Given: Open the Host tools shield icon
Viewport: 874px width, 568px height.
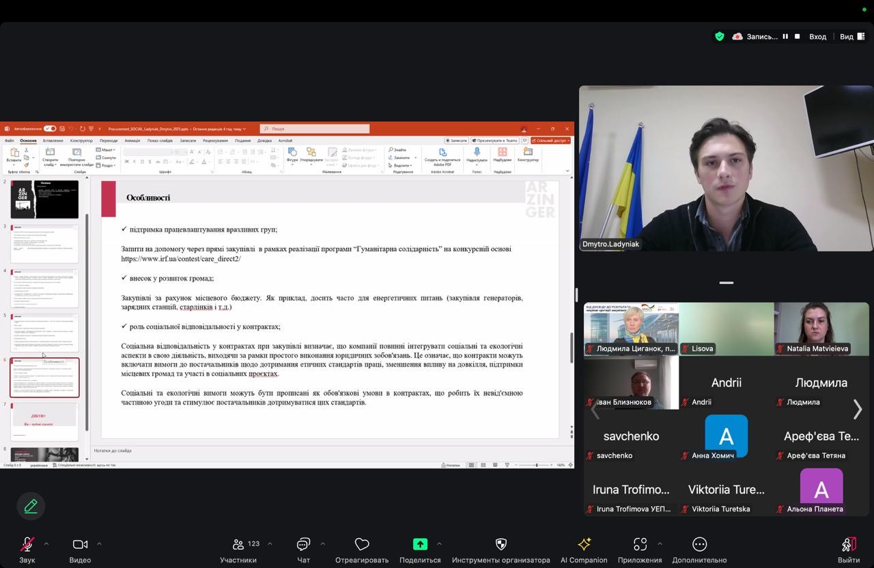Looking at the screenshot, I should pos(501,544).
